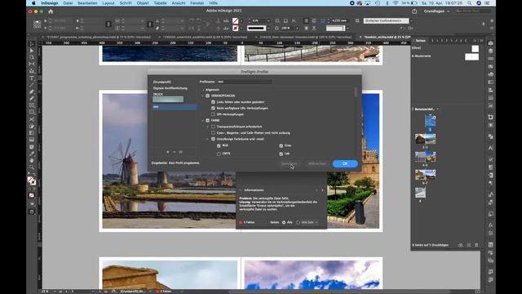Open the Schrift menu
The height and width of the screenshot is (294, 522).
point(126,3)
